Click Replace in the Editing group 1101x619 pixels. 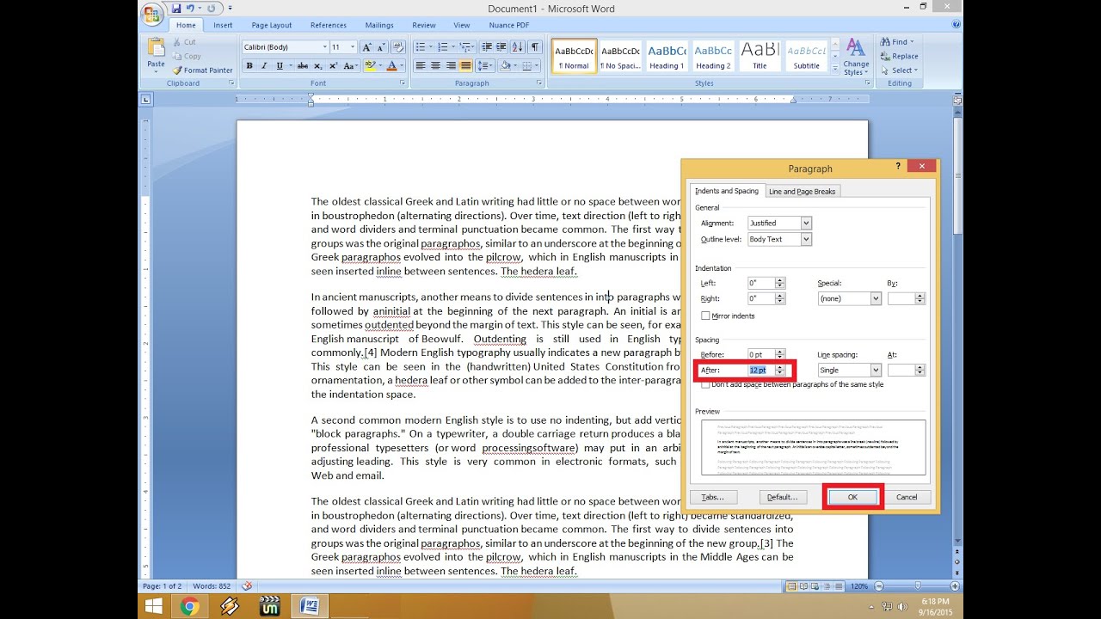click(900, 56)
